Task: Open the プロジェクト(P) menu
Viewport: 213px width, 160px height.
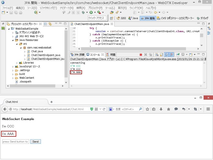Action: click(x=95, y=8)
